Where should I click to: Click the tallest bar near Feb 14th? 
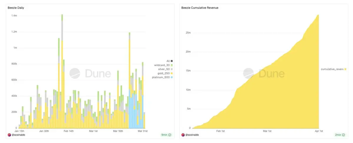[x=62, y=71]
